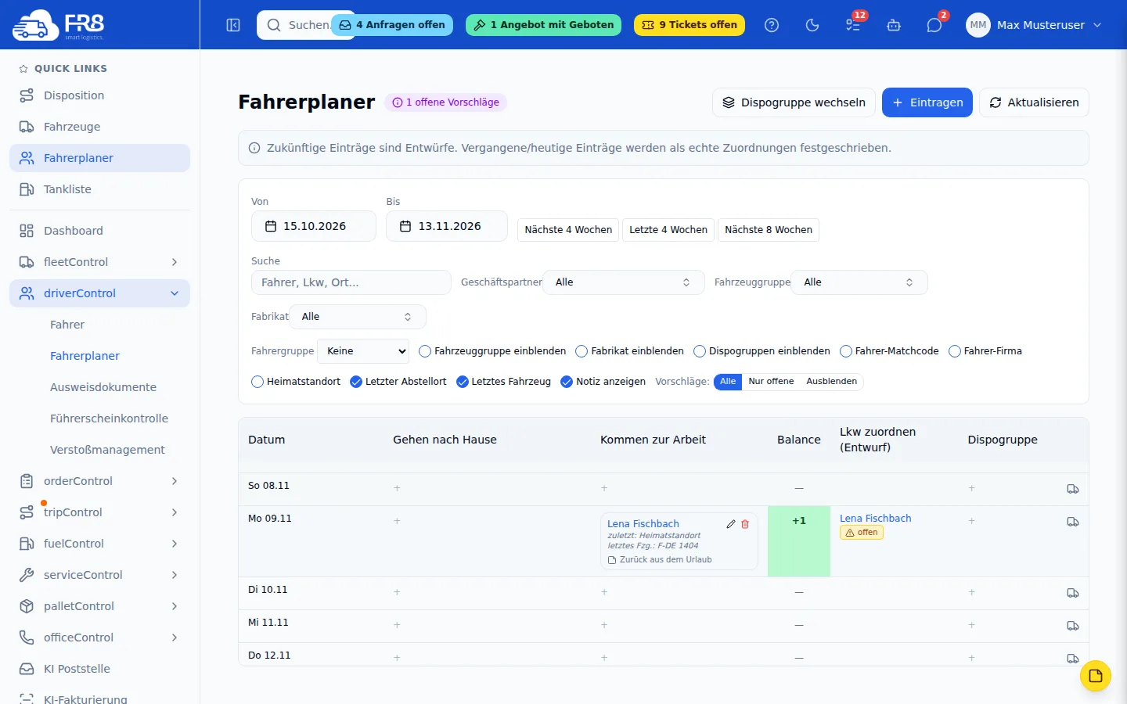The image size is (1127, 704).
Task: Enable the Fabrikat einblenden option
Action: point(582,351)
